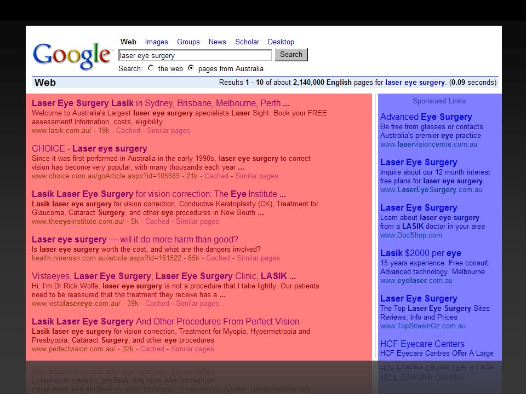Open Laser Eye Surgery ad with 12 month interest

(419, 162)
